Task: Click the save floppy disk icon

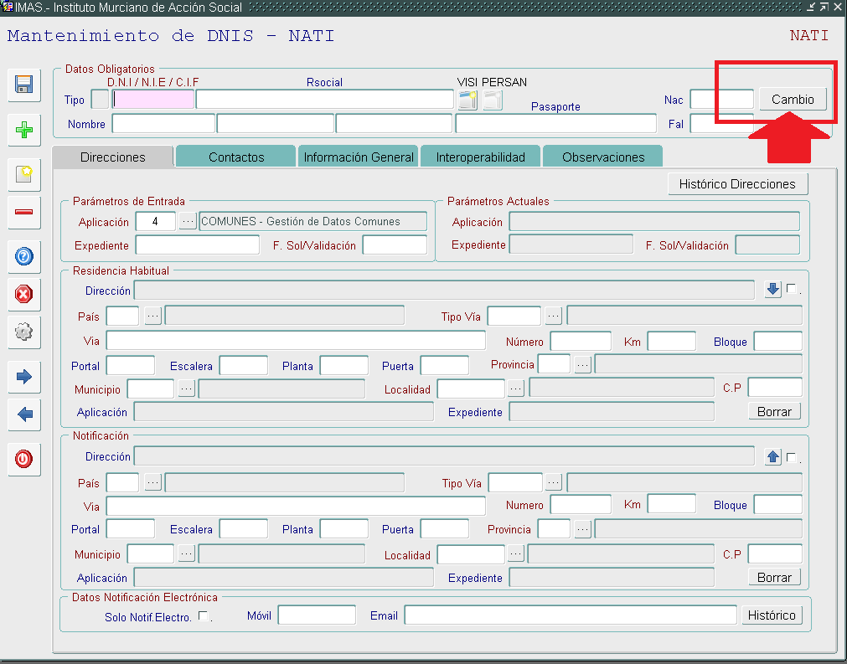Action: 23,85
